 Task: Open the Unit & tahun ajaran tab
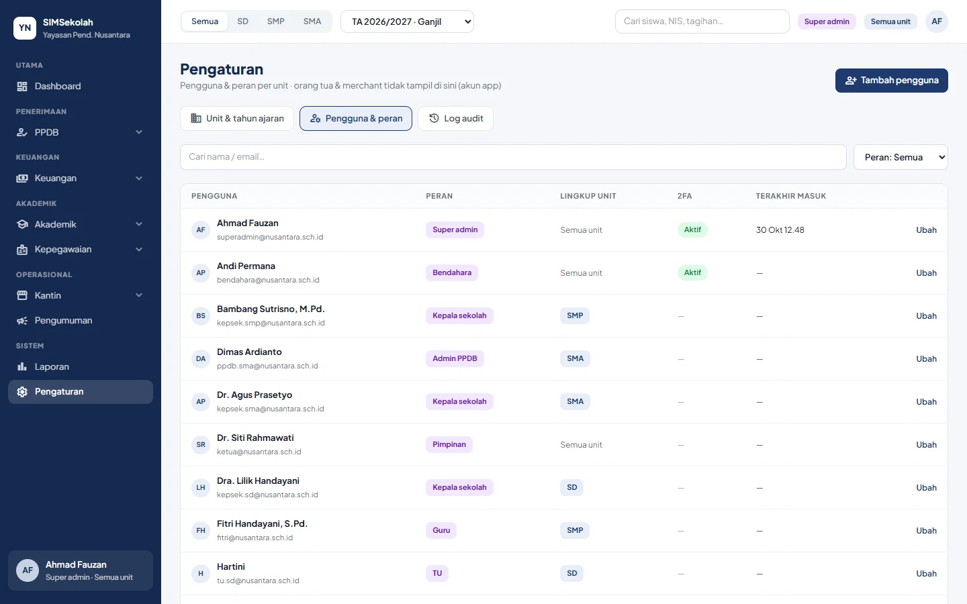click(x=237, y=118)
